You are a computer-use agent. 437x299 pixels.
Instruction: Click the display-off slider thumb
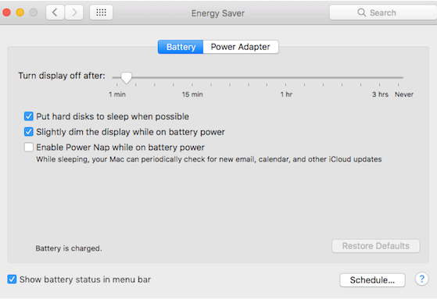126,77
